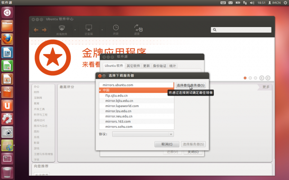Open the mail envelope indicator
Image resolution: width=289 pixels, height=180 pixels.
(231, 3)
